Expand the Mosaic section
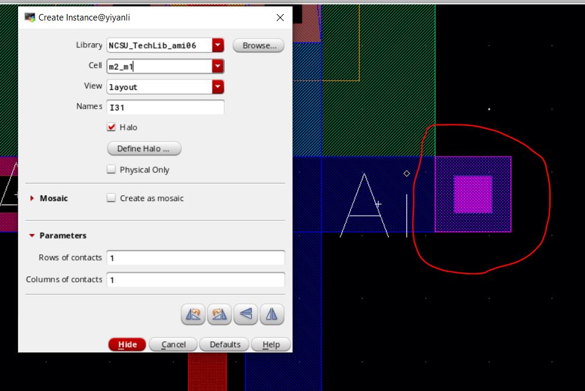Viewport: 585px width, 391px height. [x=32, y=198]
